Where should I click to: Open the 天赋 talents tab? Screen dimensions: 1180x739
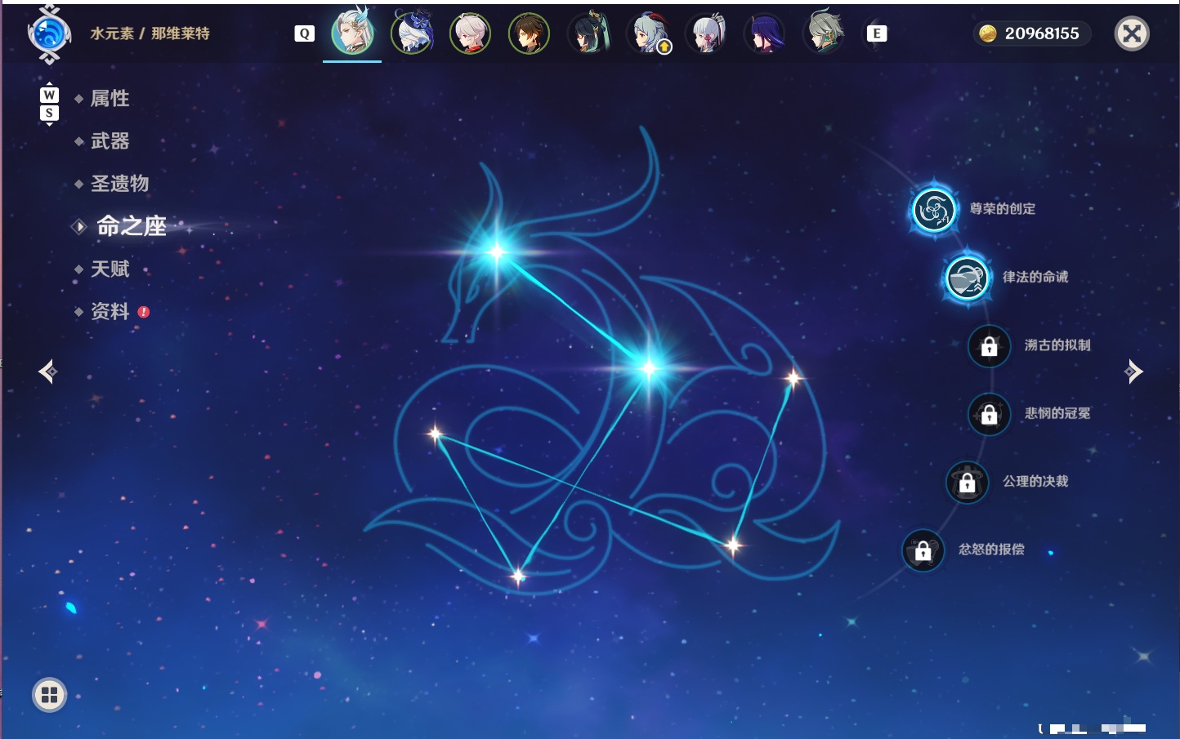coord(110,269)
